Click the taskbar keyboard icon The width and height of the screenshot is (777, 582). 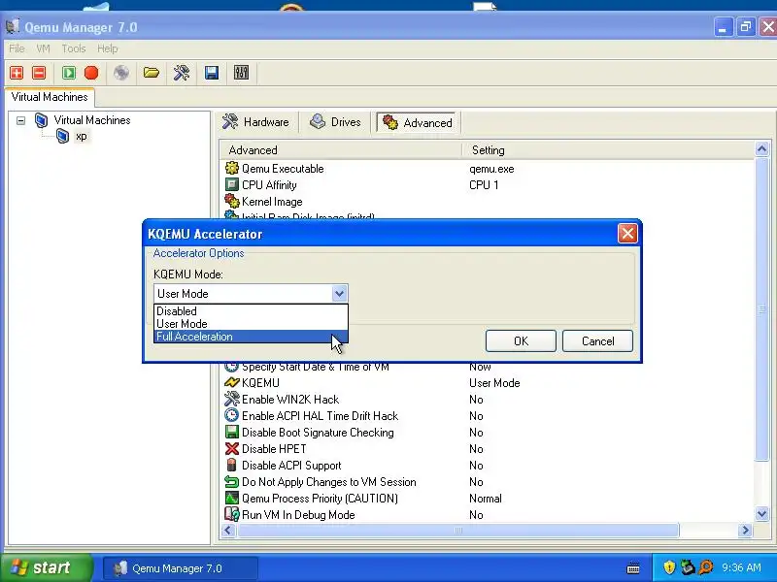pyautogui.click(x=633, y=567)
